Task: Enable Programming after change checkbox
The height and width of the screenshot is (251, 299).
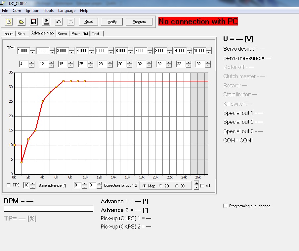Action: tap(225, 206)
